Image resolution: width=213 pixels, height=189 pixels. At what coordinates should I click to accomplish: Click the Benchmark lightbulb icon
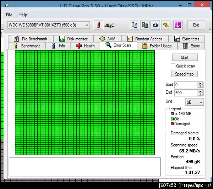[16, 46]
